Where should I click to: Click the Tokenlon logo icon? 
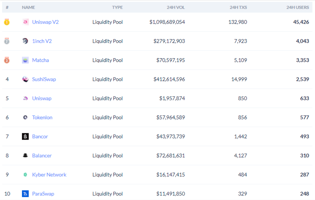25,118
